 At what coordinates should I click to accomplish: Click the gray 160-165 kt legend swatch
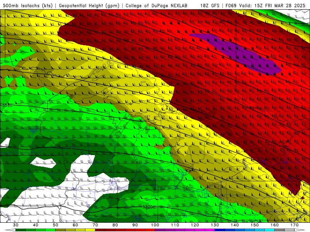pyautogui.click(x=279, y=230)
